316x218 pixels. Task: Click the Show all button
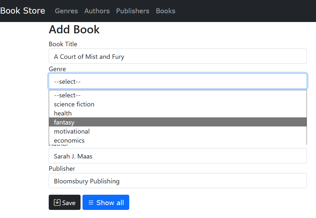[106, 202]
